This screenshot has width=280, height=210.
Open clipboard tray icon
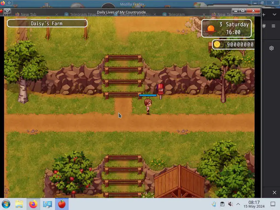222,204
